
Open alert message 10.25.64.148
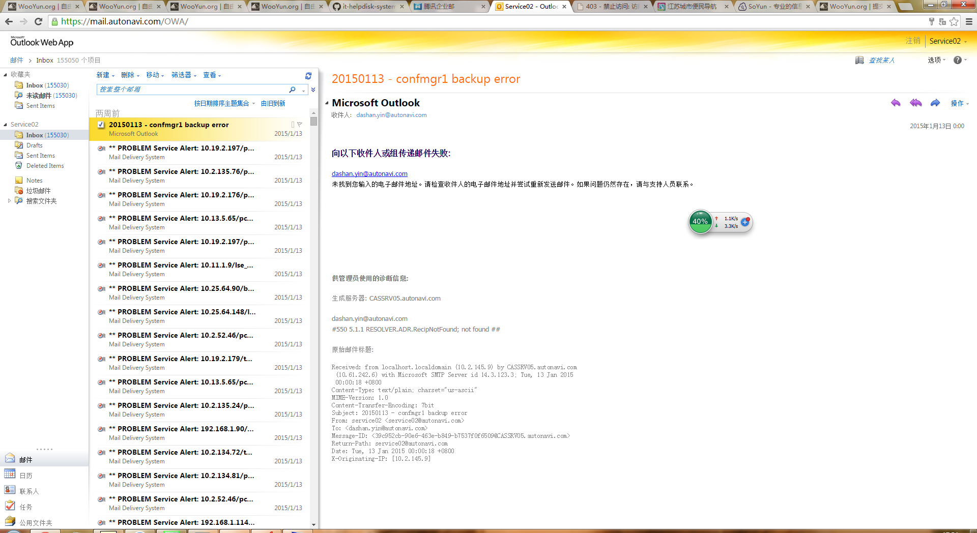point(200,316)
